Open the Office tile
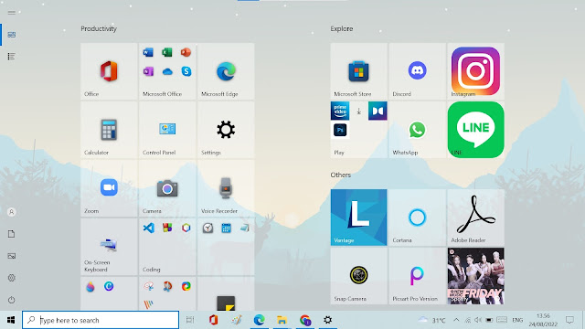Image resolution: width=585 pixels, height=329 pixels. coord(109,71)
